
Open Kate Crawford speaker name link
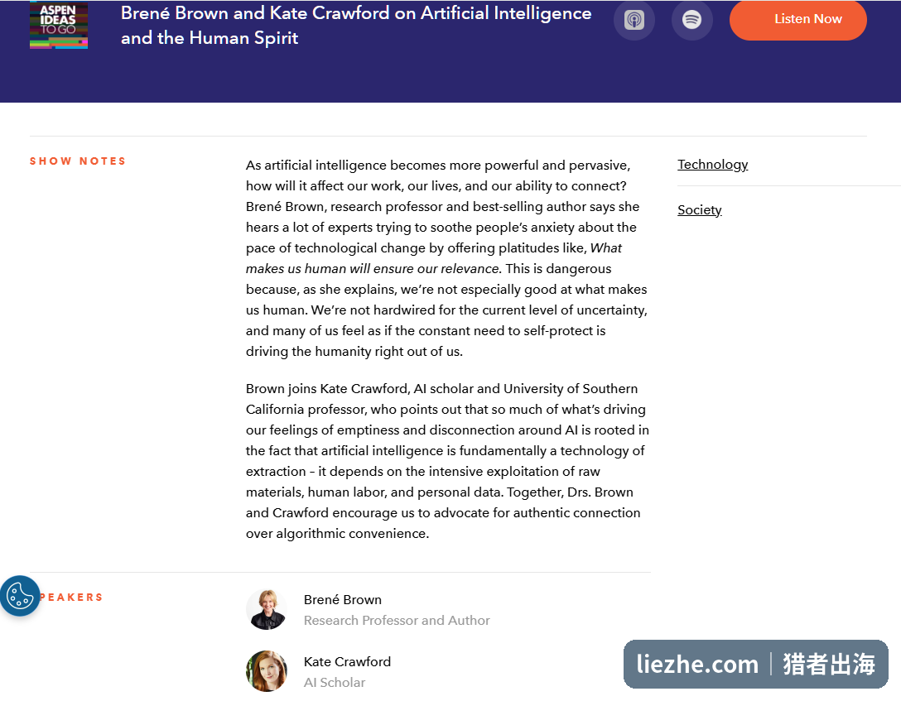click(x=347, y=662)
